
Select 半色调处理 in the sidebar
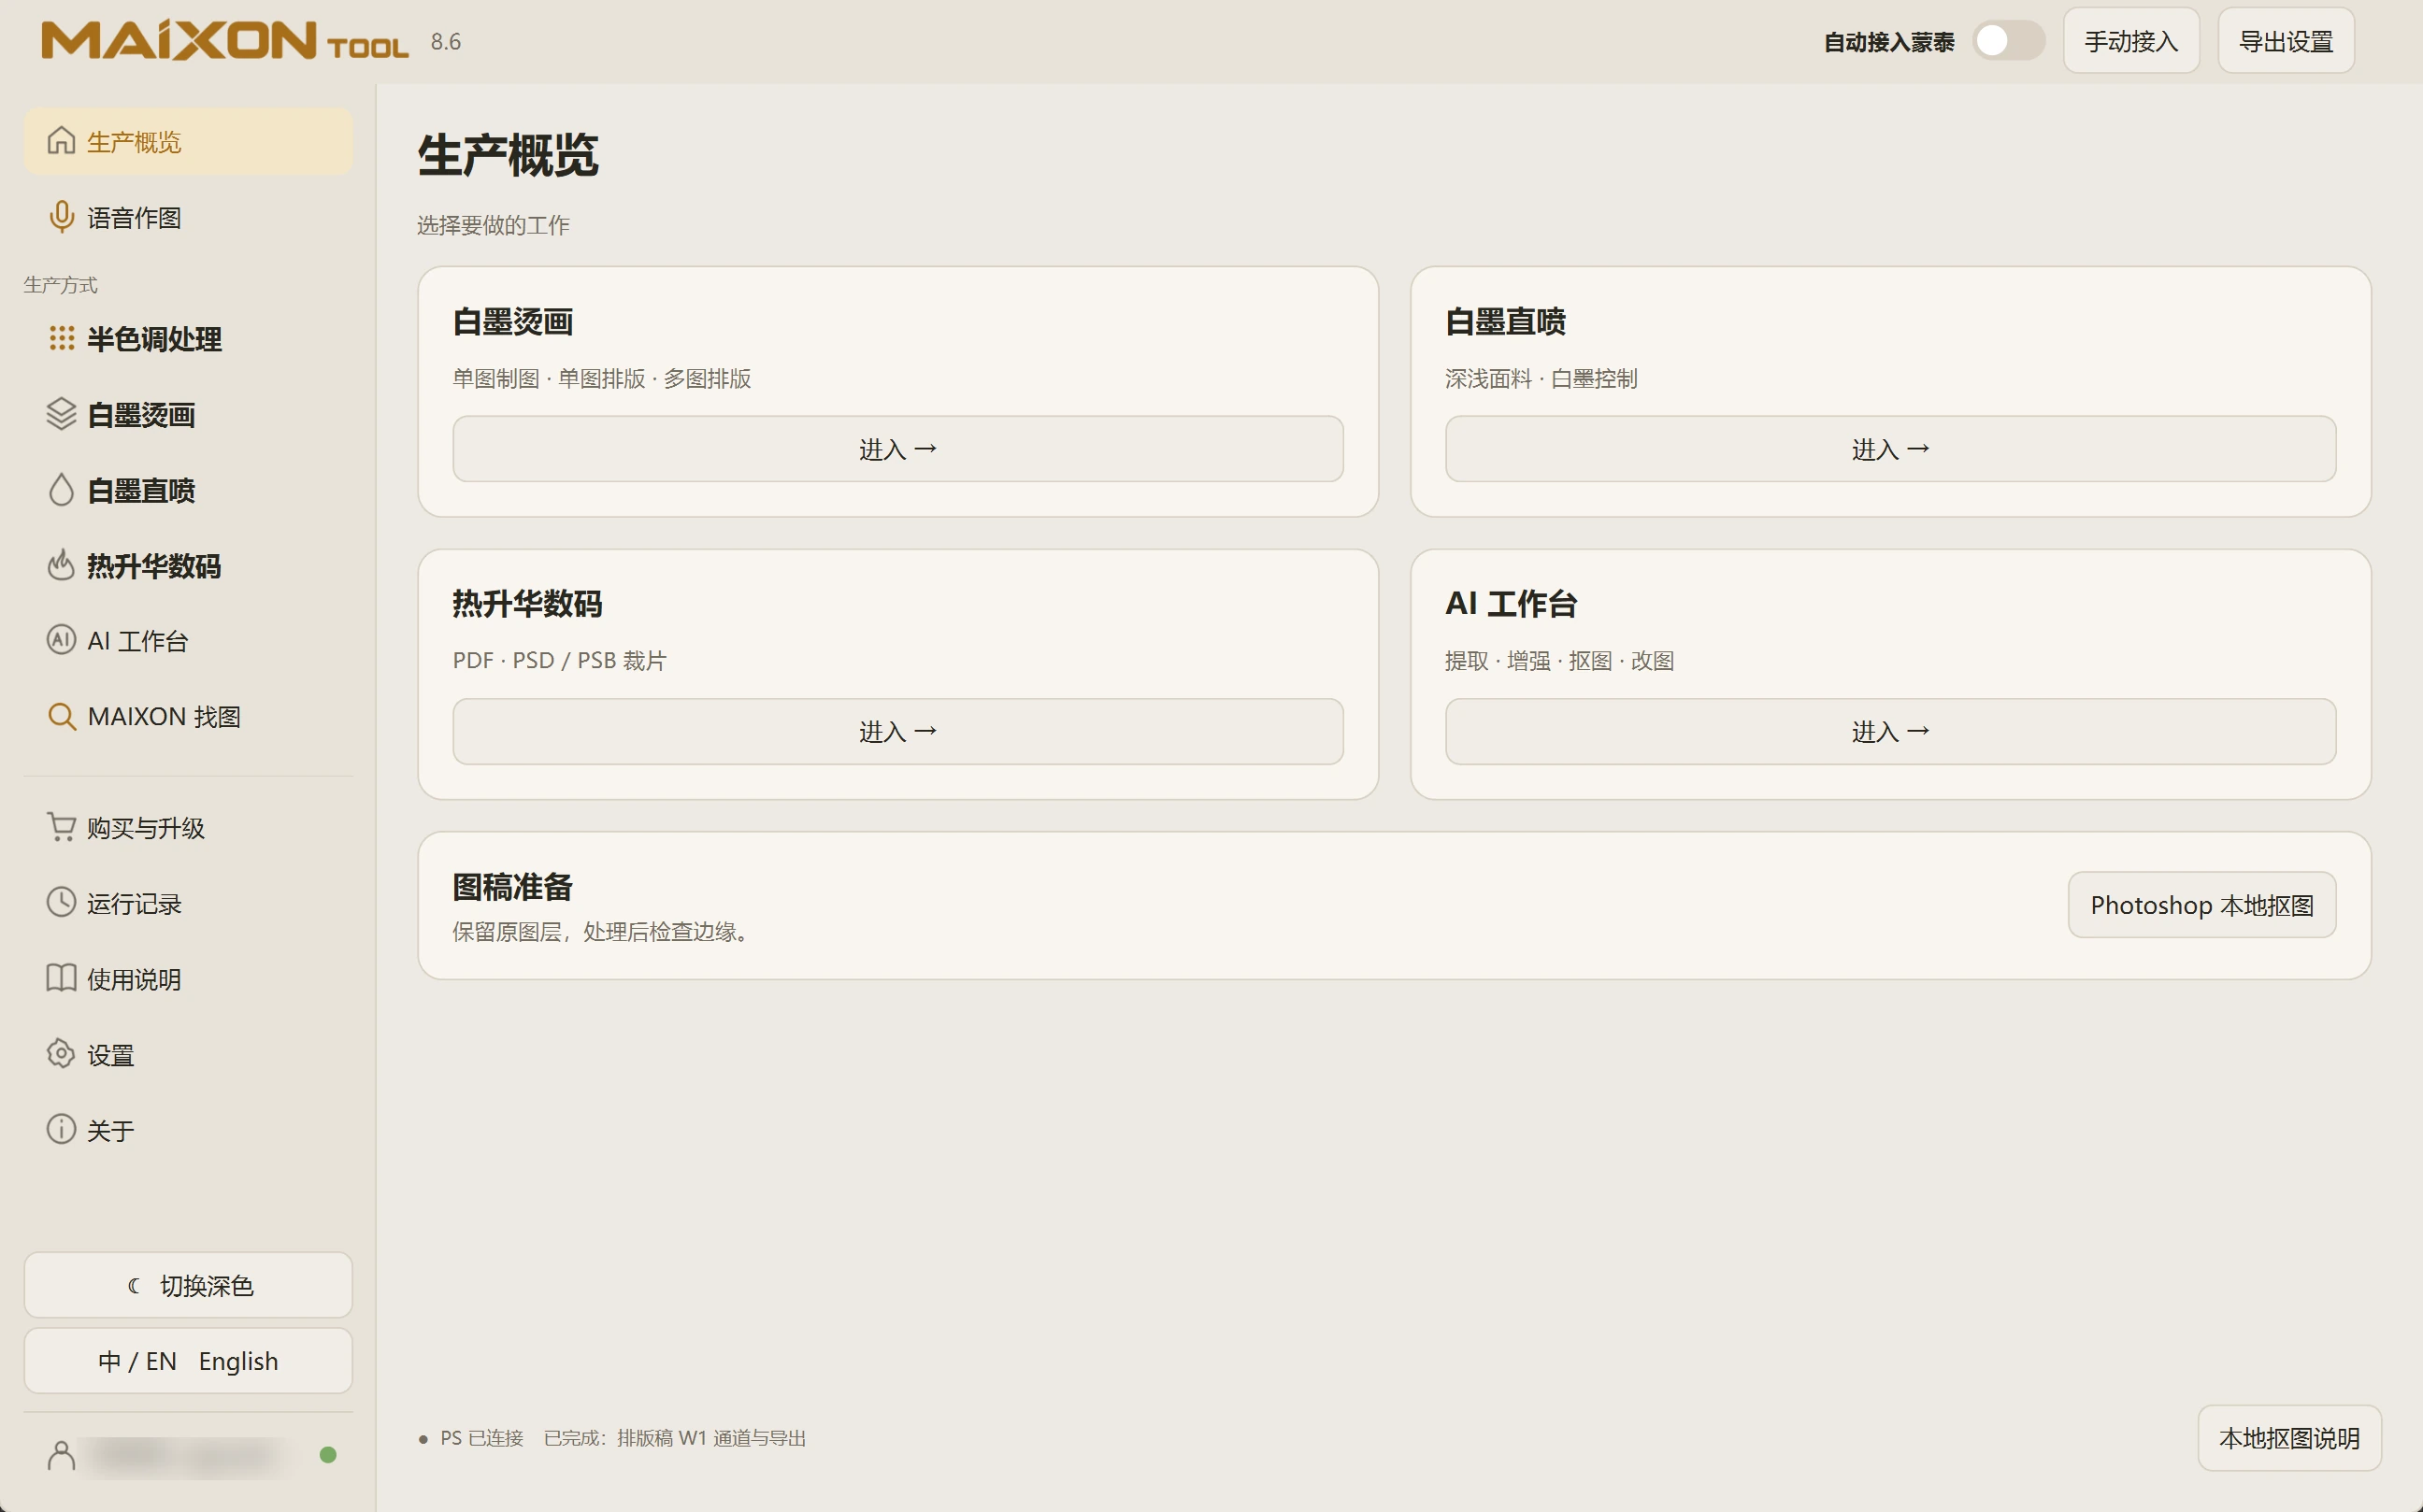(188, 338)
